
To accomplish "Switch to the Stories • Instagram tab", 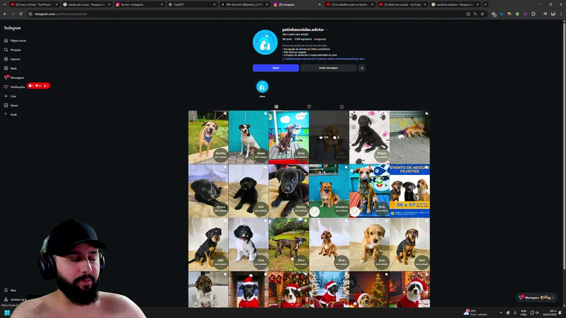I will [139, 4].
